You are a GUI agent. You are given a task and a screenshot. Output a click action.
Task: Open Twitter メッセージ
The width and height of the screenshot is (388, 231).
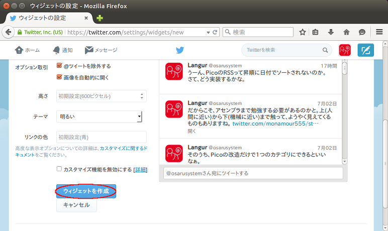point(101,50)
